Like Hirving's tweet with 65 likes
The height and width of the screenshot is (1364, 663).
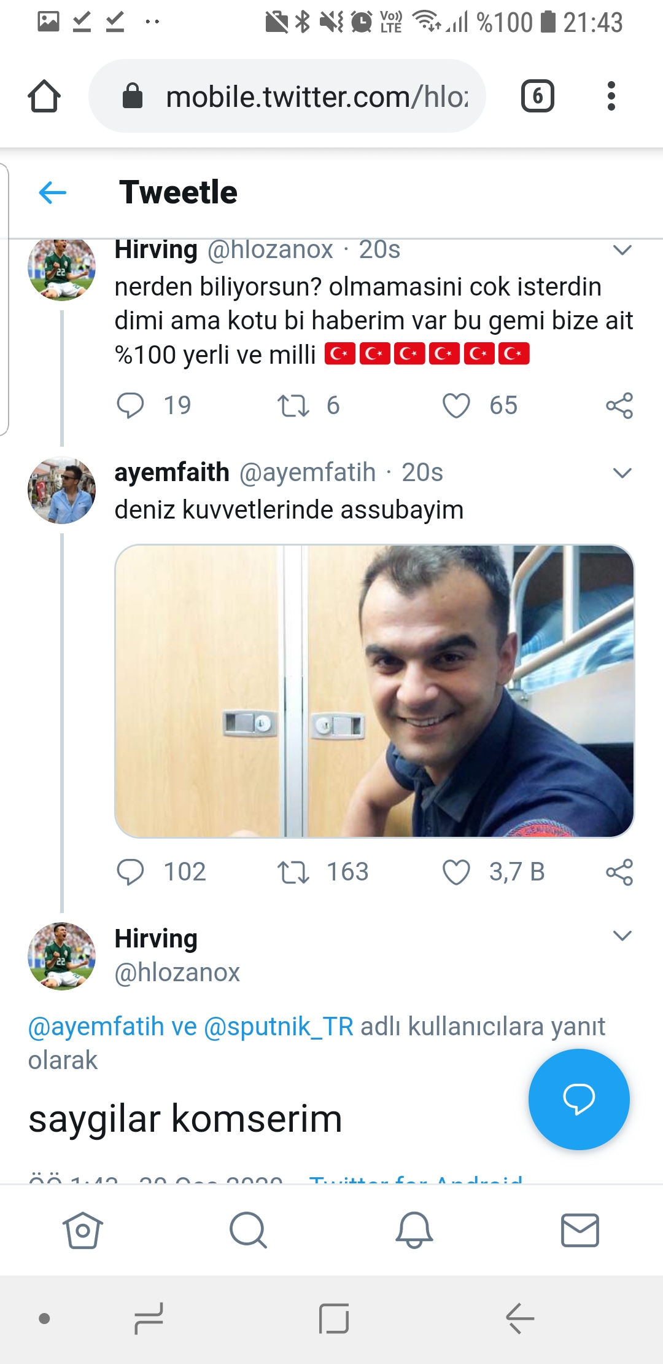[x=456, y=406]
